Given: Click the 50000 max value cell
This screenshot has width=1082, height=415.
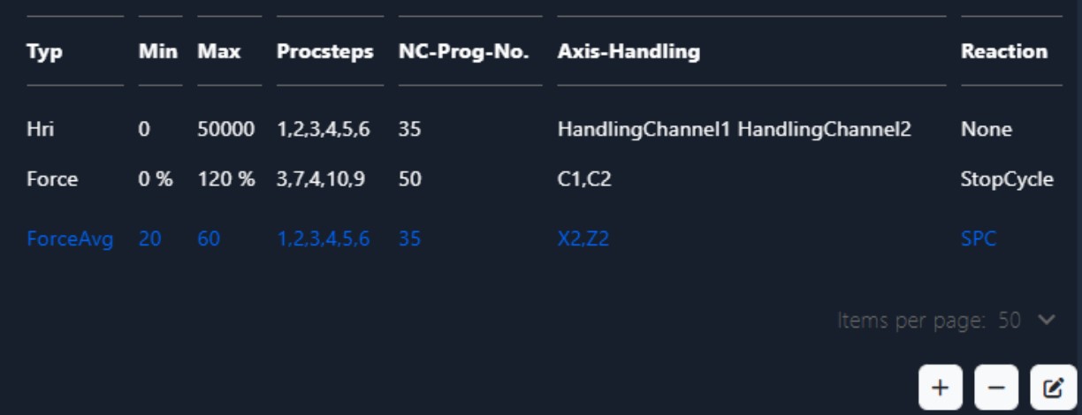Looking at the screenshot, I should pyautogui.click(x=225, y=130).
